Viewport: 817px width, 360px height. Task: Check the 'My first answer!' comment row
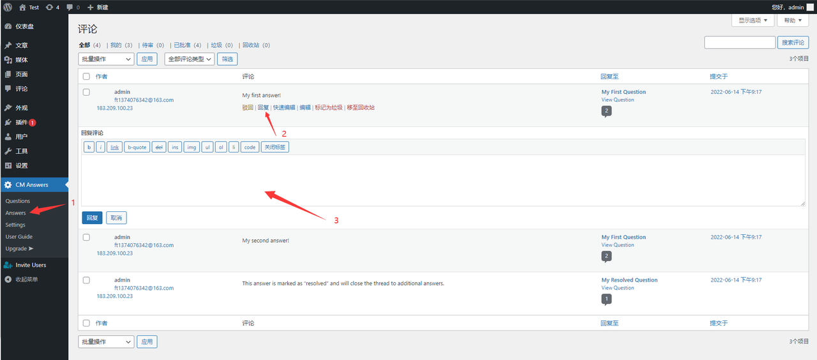pyautogui.click(x=86, y=92)
